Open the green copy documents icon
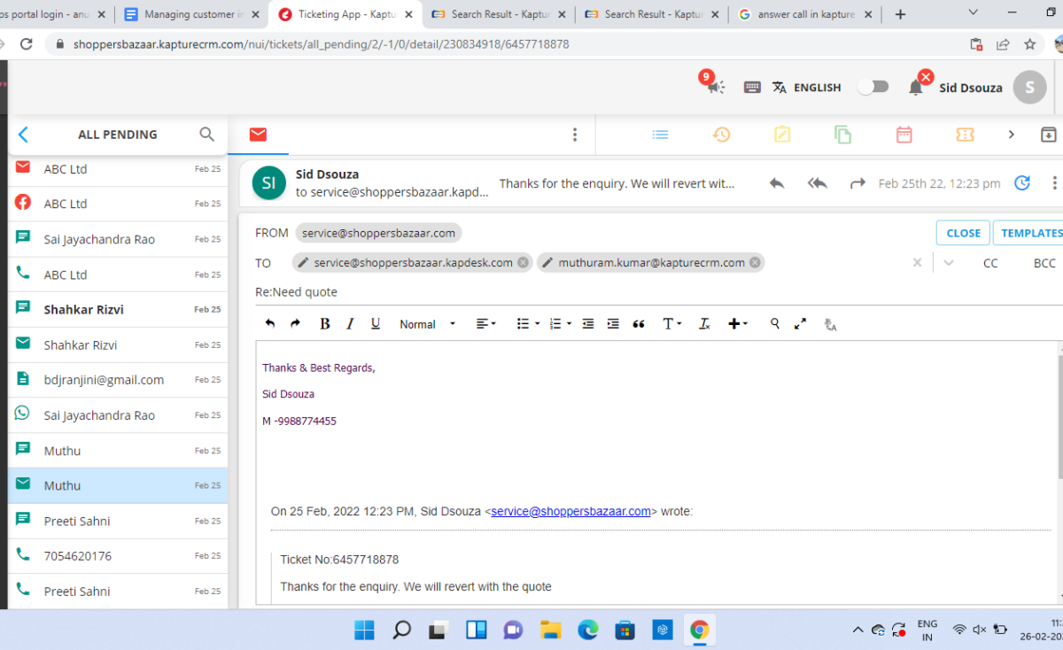 pos(842,135)
